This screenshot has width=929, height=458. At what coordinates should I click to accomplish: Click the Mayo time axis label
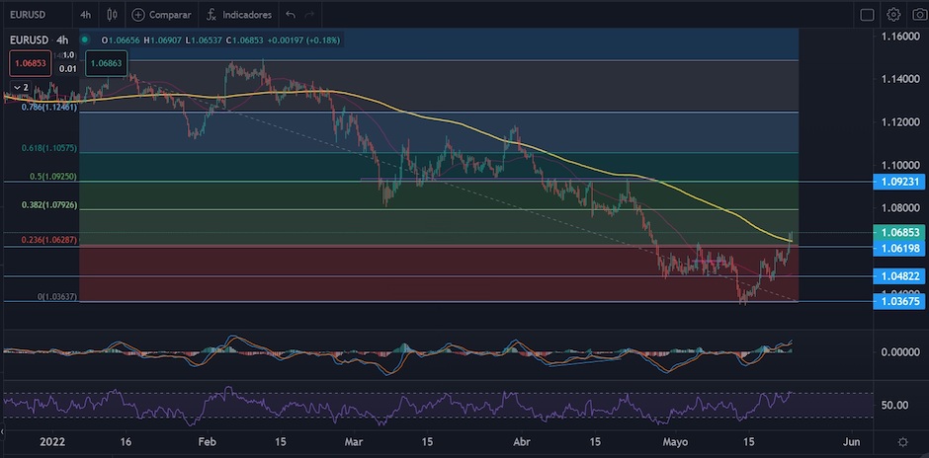(675, 442)
